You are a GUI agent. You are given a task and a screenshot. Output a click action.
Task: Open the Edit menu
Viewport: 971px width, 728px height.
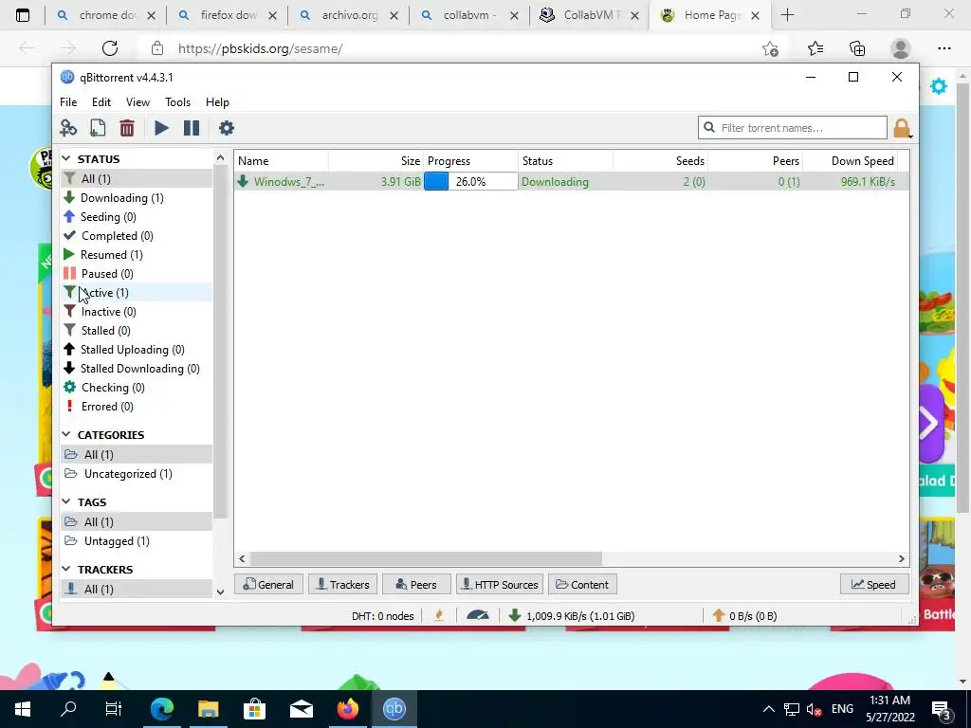pos(101,102)
